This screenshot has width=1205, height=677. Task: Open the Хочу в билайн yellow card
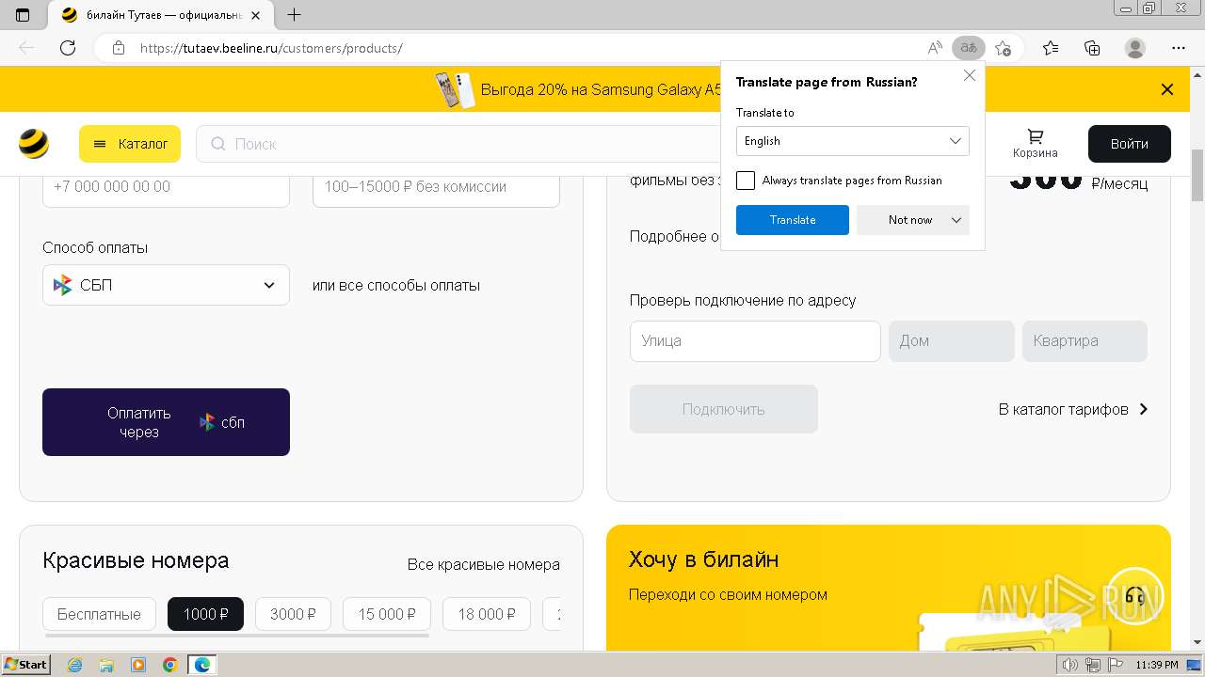pos(889,588)
